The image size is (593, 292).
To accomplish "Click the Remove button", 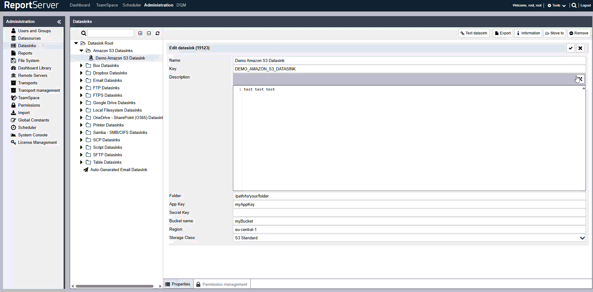I will tap(579, 33).
